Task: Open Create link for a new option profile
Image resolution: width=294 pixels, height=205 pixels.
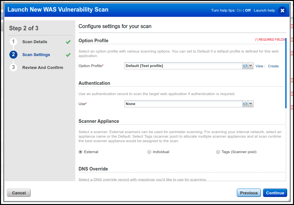Action: coord(273,66)
